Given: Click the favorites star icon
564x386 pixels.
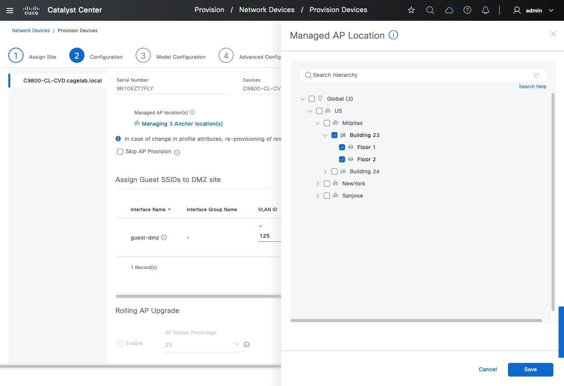Looking at the screenshot, I should pyautogui.click(x=411, y=10).
